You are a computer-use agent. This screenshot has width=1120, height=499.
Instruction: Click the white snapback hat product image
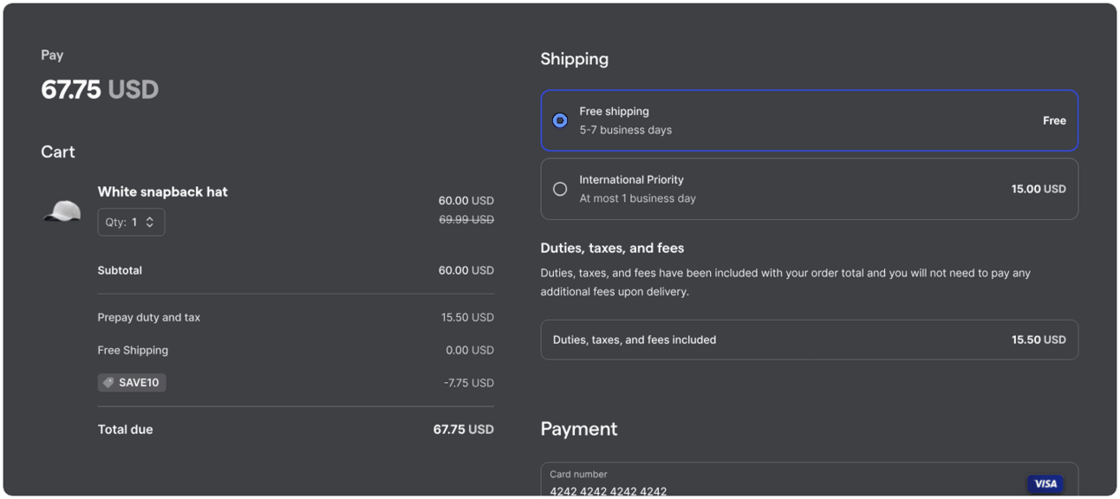click(x=62, y=211)
